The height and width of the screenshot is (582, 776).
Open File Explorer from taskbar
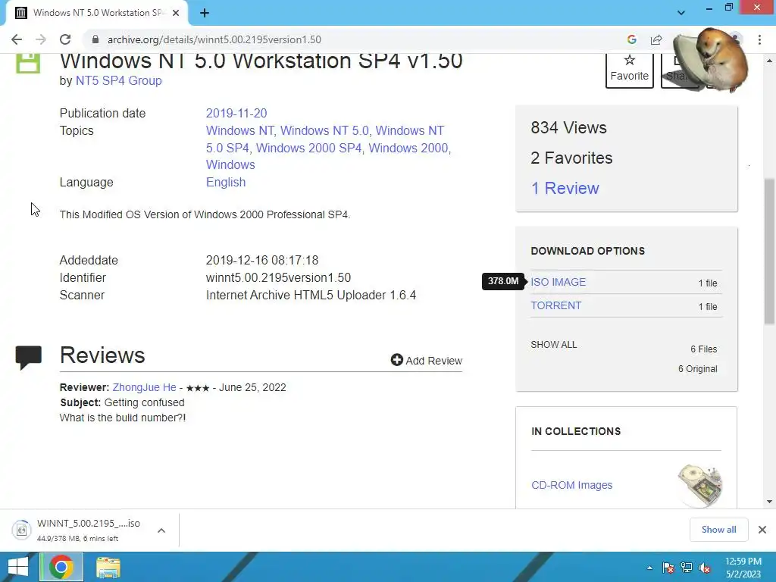point(108,567)
